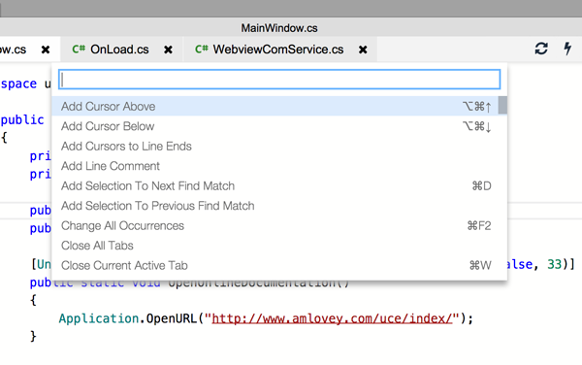Click the lightning bolt icon
This screenshot has height=365, width=582.
tap(567, 49)
